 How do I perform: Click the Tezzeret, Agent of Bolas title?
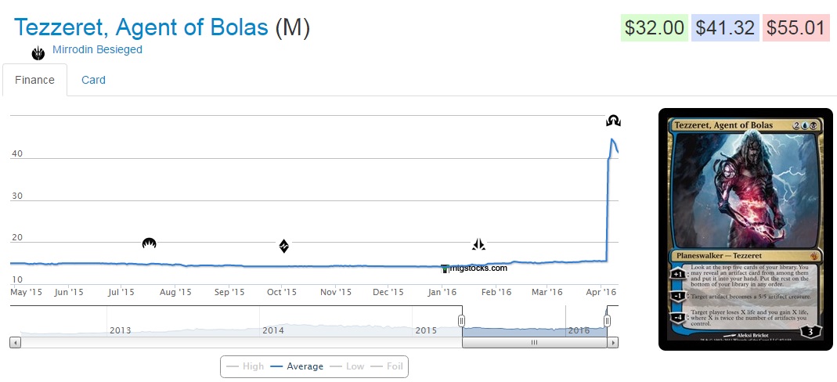(141, 27)
